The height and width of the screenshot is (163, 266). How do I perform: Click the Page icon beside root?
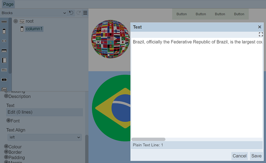coord(22,21)
